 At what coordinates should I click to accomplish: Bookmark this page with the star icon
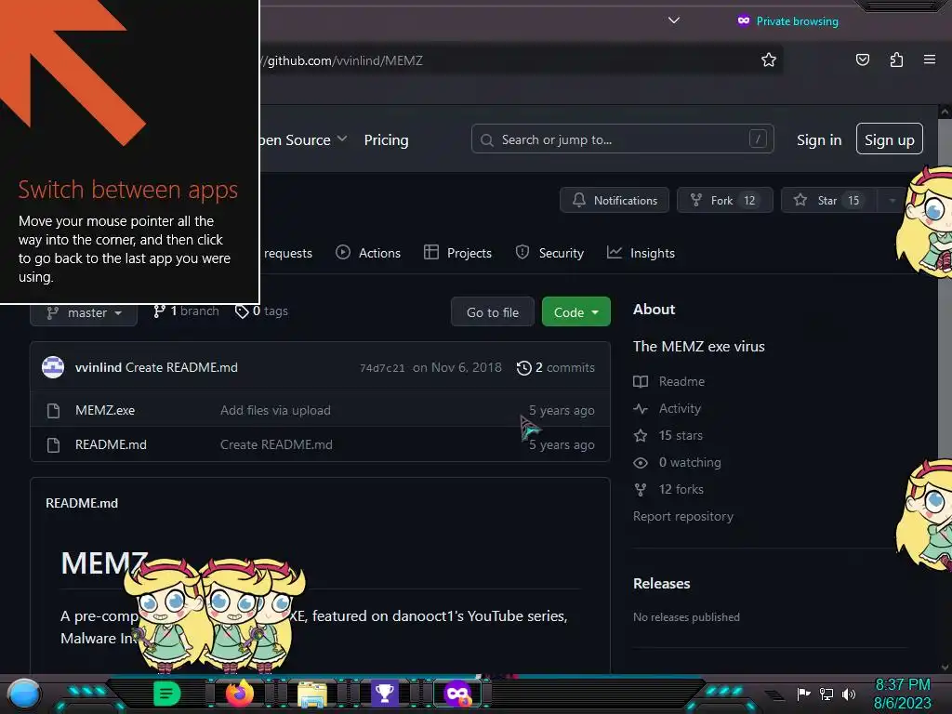[x=769, y=60]
